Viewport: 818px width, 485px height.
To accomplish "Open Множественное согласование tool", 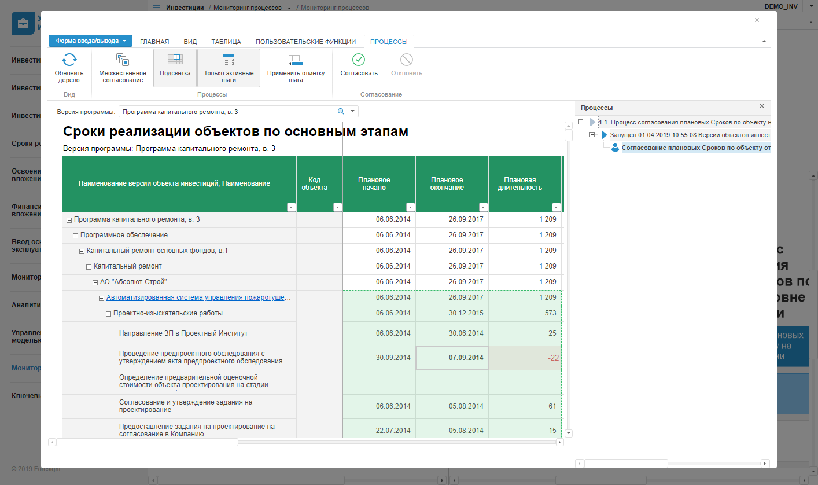I will click(122, 60).
